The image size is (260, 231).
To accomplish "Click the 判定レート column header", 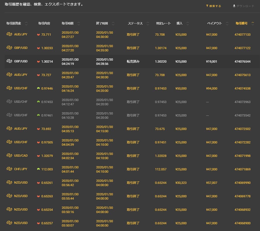I will 163,23.
